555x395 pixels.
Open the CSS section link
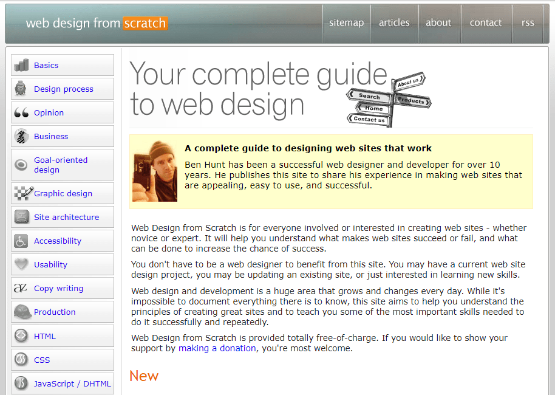tap(42, 360)
